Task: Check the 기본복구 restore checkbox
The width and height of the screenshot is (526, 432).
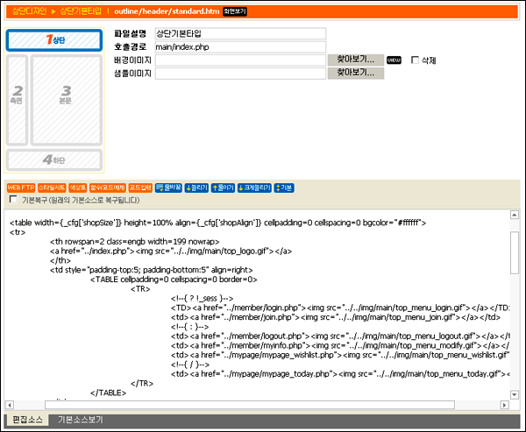Action: pos(13,200)
